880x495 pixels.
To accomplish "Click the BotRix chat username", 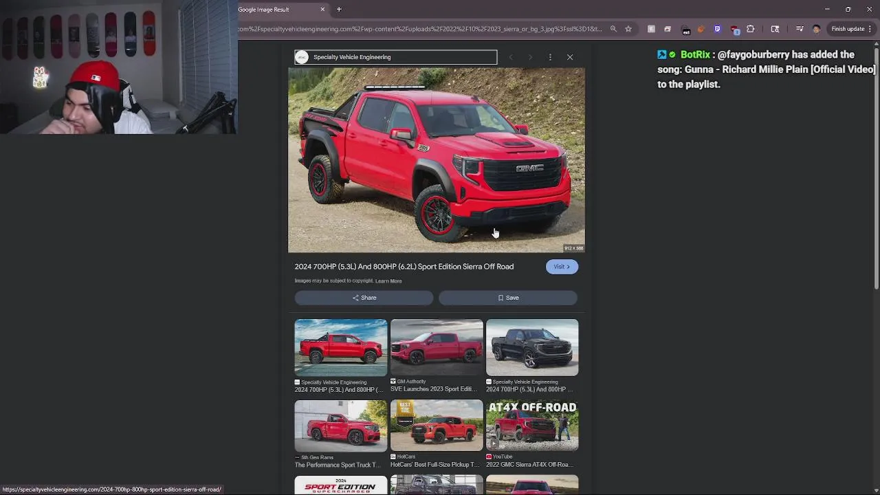I will coord(695,54).
